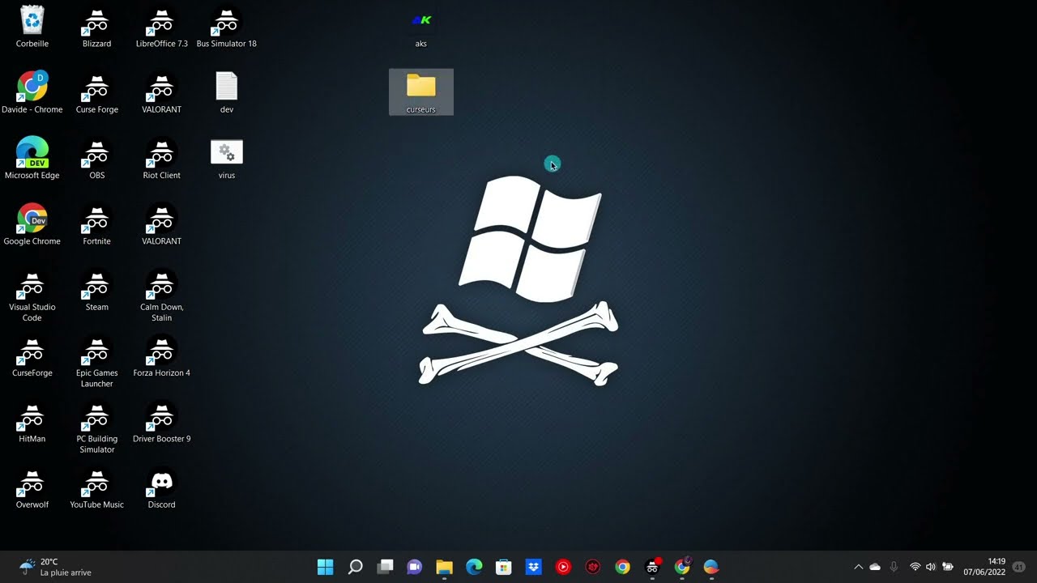Open Microsoft Store from the taskbar
Screen dimensions: 1037x583
point(503,567)
